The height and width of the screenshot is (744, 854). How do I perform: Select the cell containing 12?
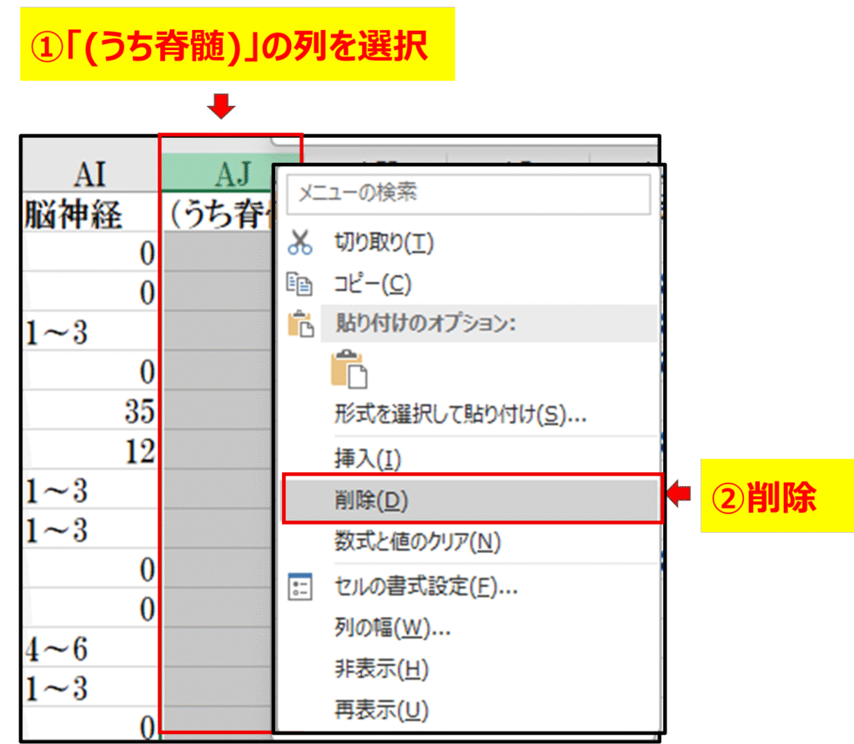pos(90,451)
